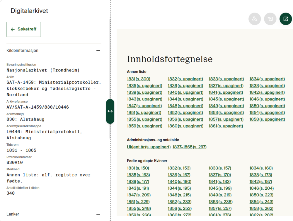Click the Fødte og døpte Kvinner heading
The width and height of the screenshot is (293, 221).
coord(147,161)
